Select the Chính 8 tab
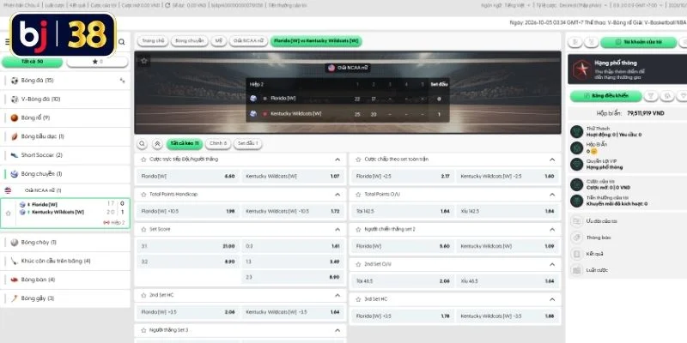This screenshot has height=343, width=687. (218, 143)
